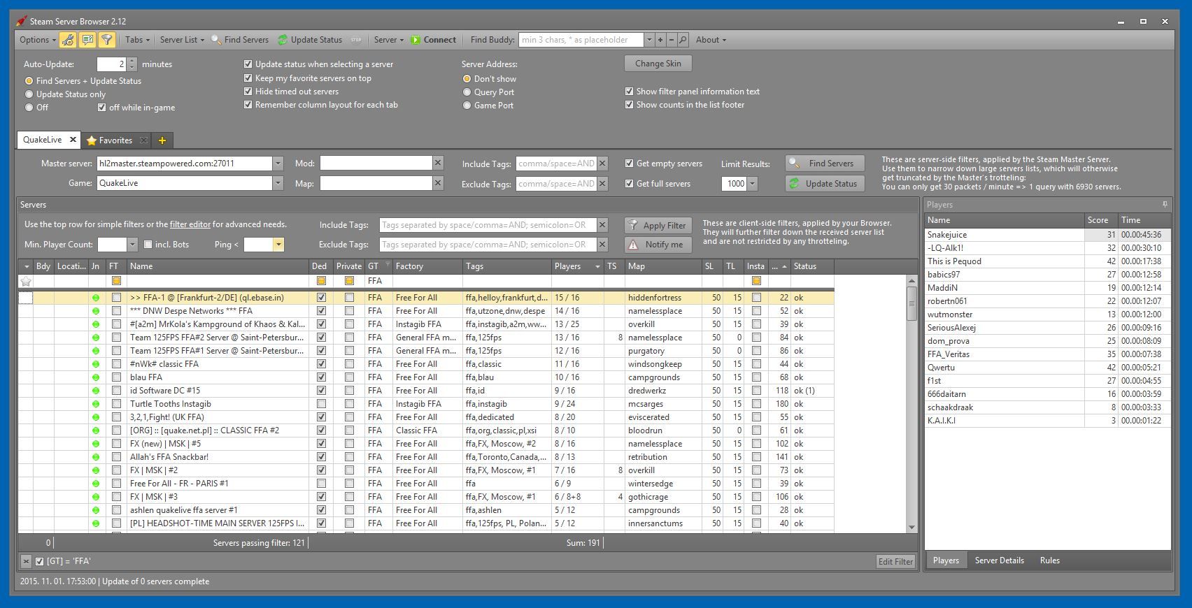1192x608 pixels.
Task: Clear the Map field with its X button
Action: [438, 183]
